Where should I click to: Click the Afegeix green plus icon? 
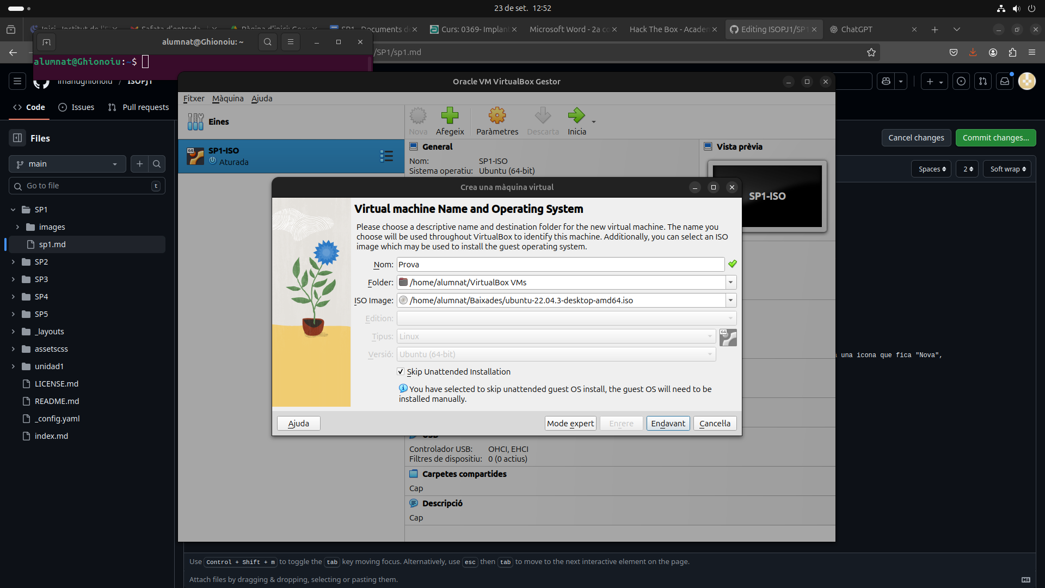point(450,116)
